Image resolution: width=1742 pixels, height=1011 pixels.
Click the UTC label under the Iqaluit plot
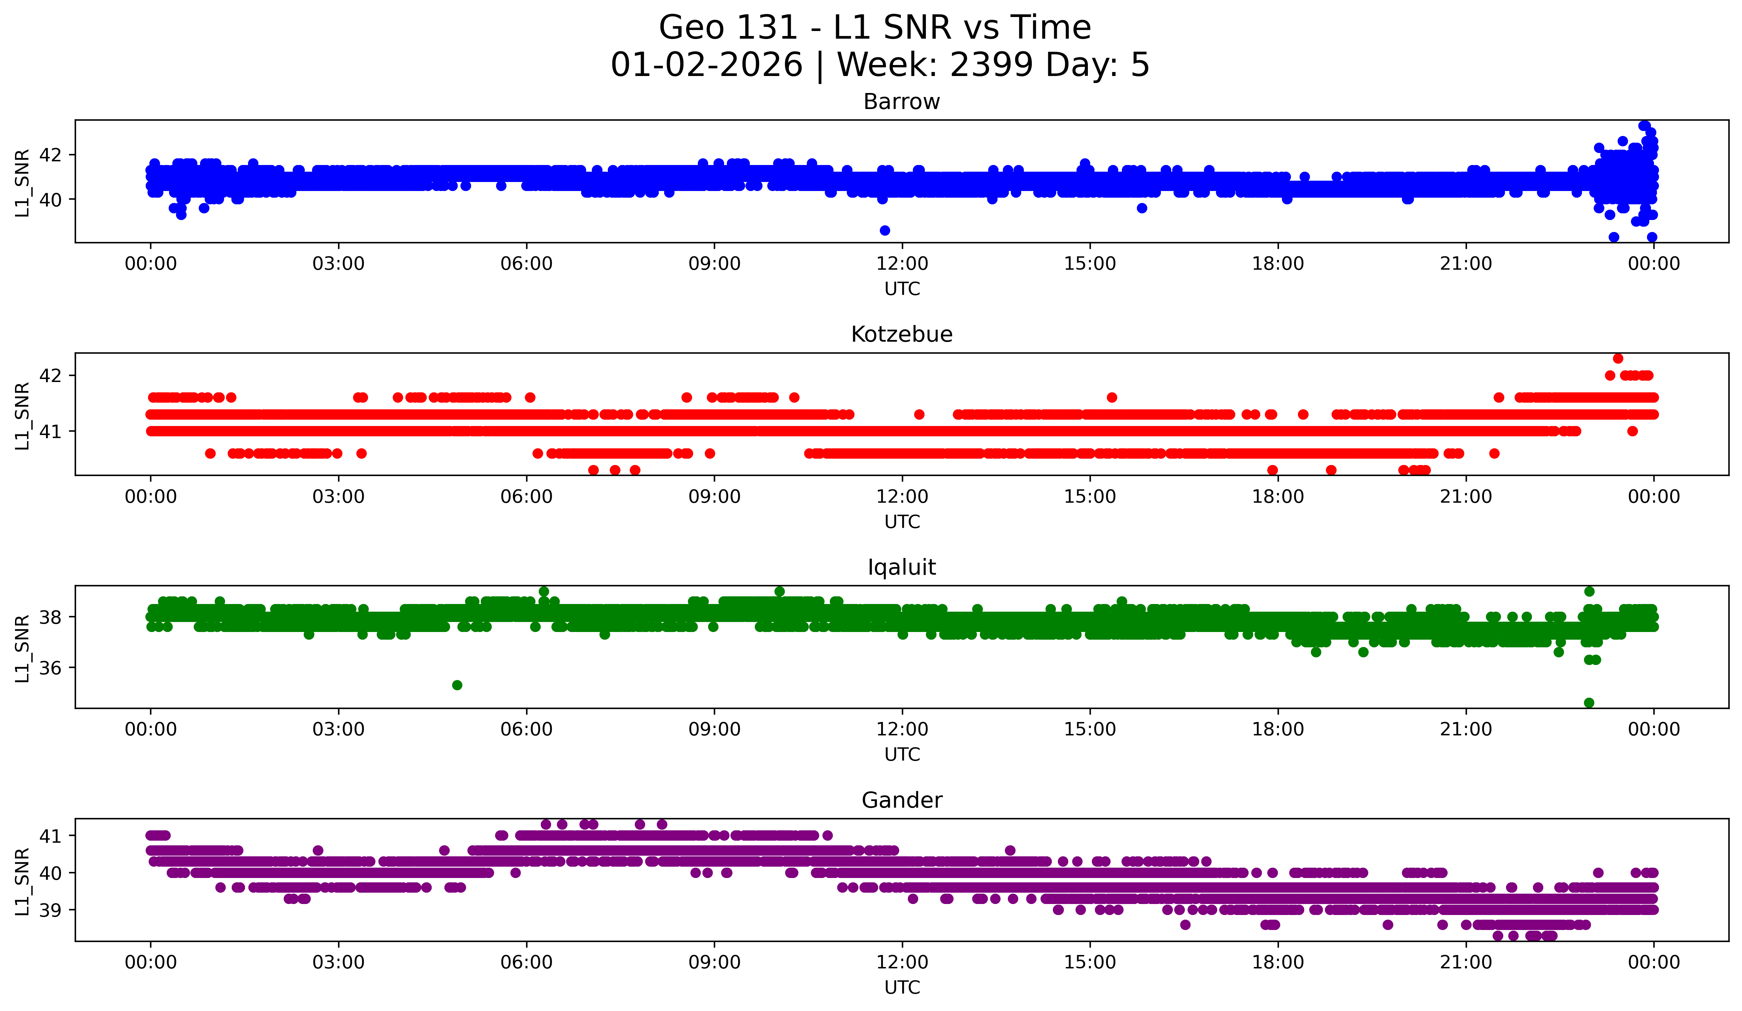coord(902,755)
